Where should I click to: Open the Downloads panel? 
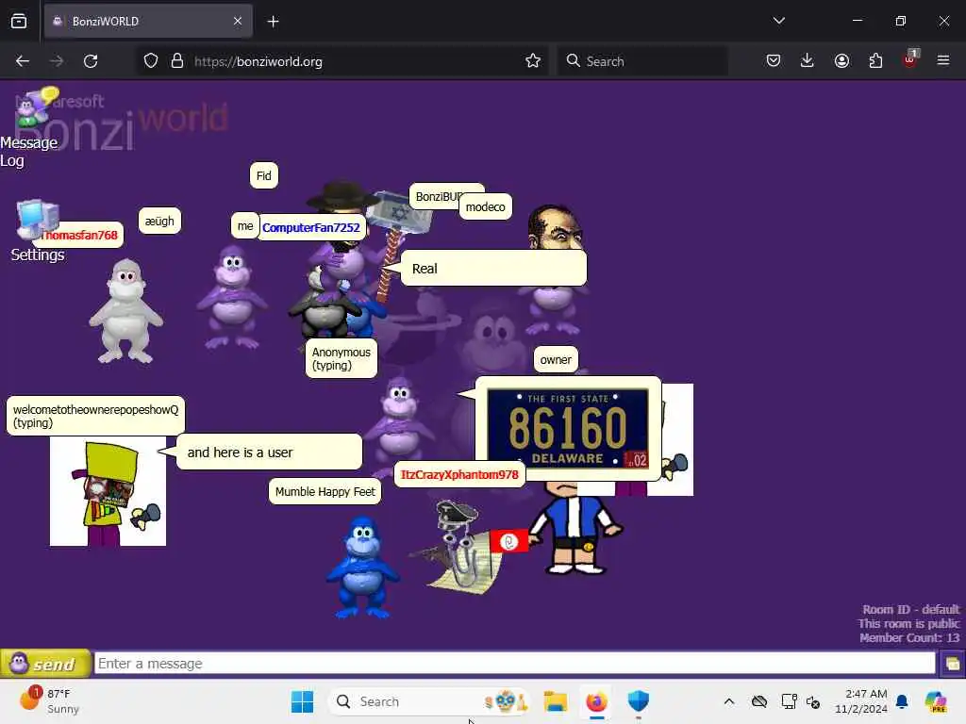tap(808, 60)
